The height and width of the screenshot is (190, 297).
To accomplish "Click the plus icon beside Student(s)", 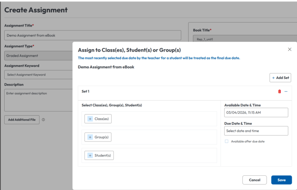I will pos(90,155).
